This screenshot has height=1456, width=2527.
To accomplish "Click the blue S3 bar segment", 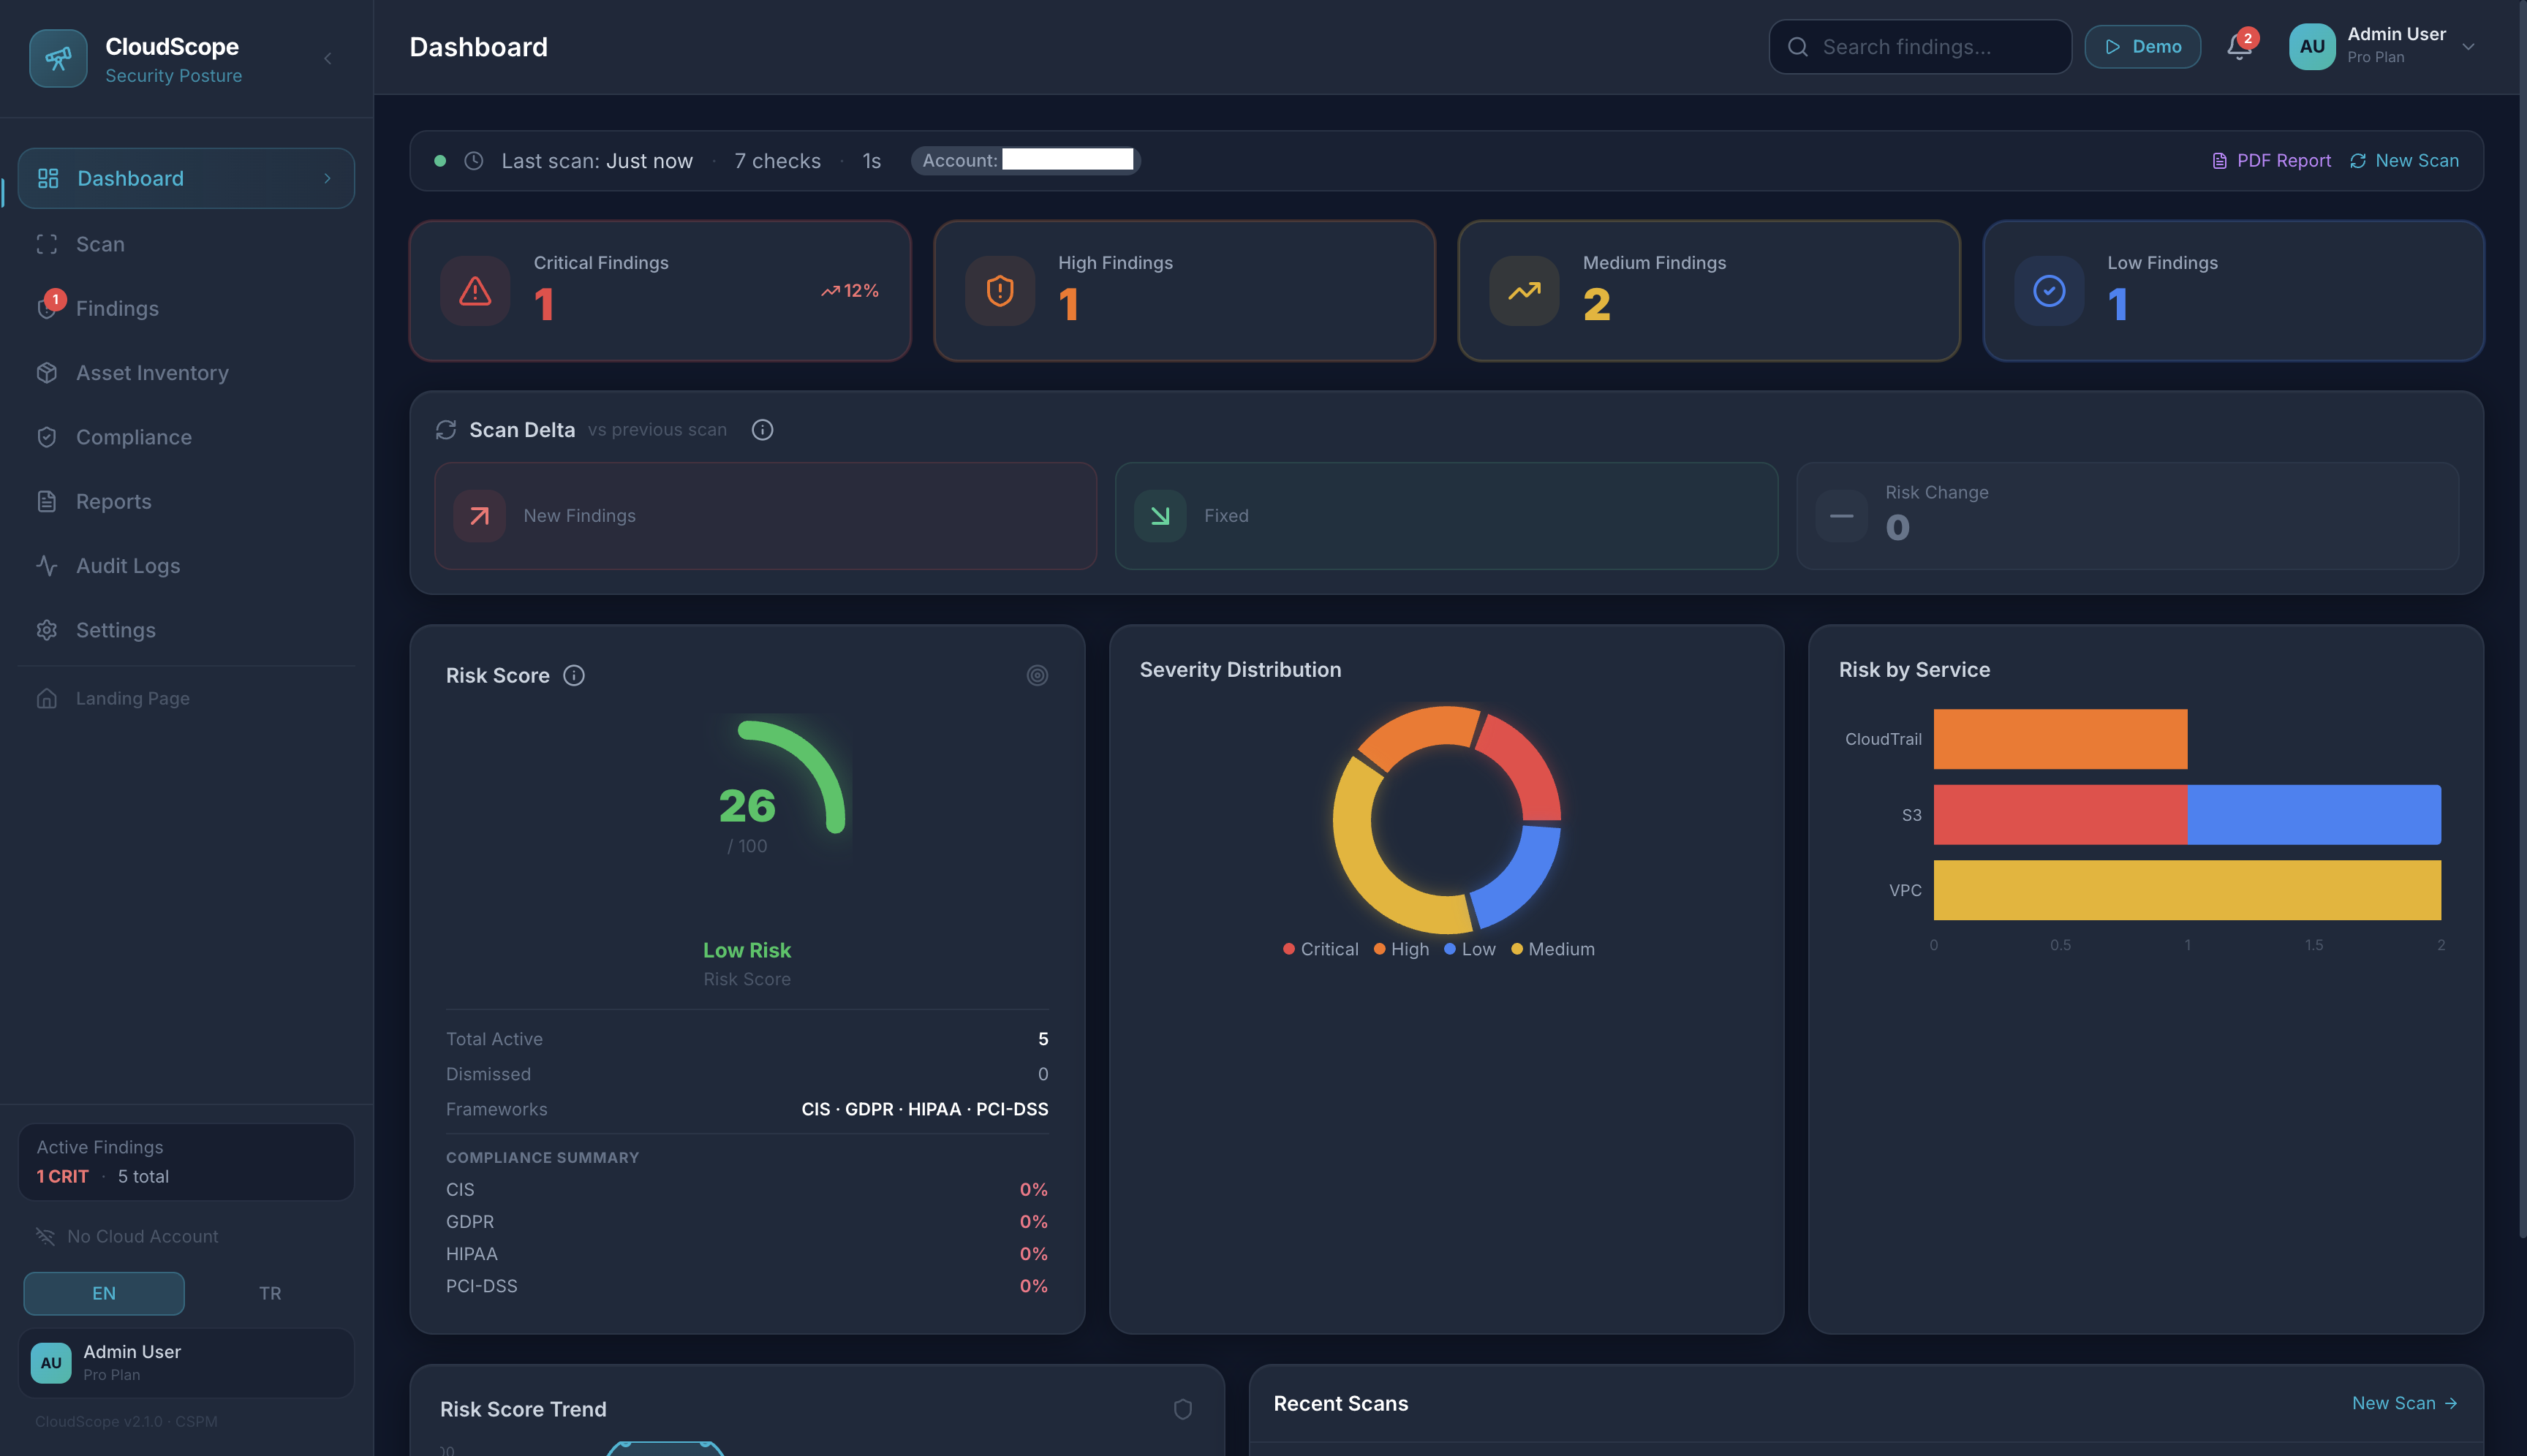I will coord(2314,815).
